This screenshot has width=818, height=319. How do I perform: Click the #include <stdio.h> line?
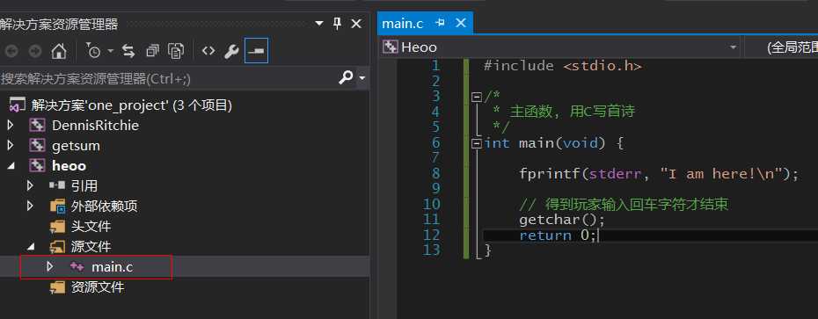point(563,66)
